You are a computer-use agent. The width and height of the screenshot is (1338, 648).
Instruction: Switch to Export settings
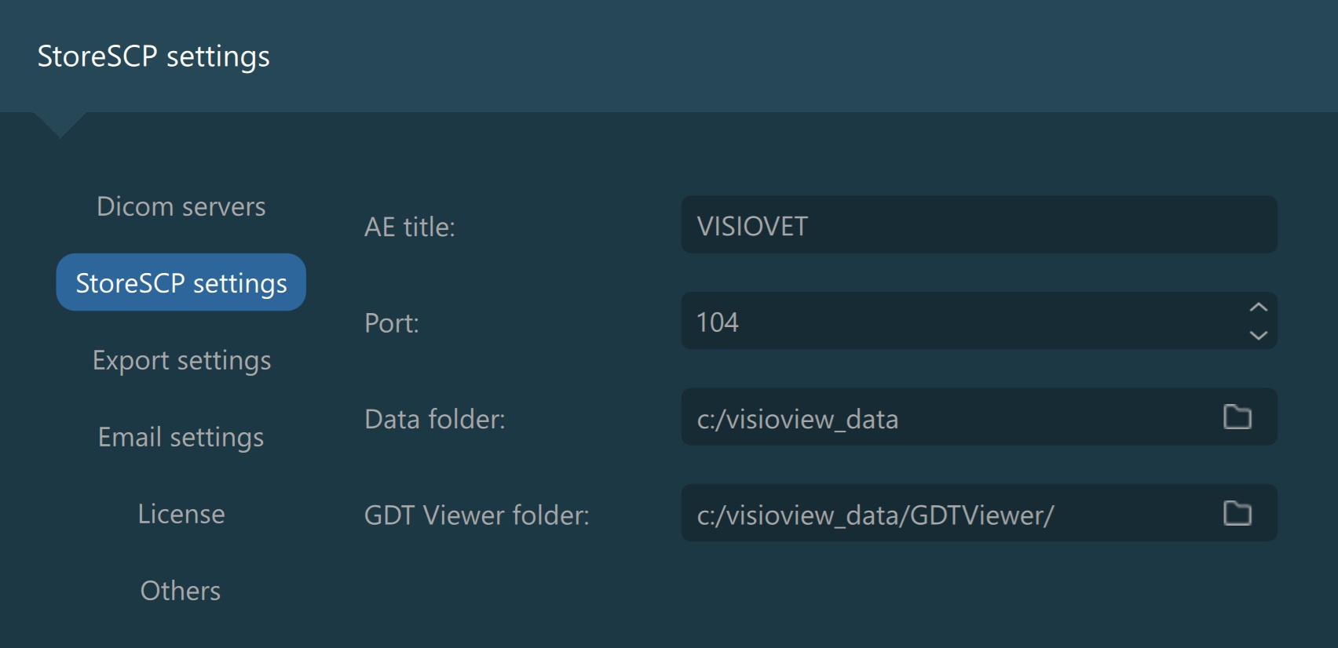[x=181, y=360]
